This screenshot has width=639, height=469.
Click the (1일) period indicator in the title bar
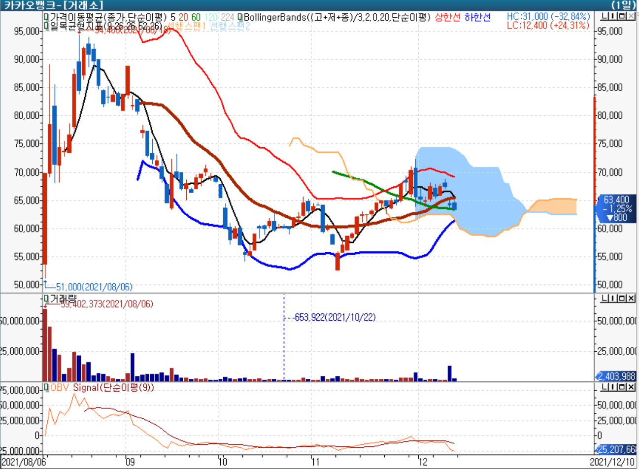[x=624, y=5]
